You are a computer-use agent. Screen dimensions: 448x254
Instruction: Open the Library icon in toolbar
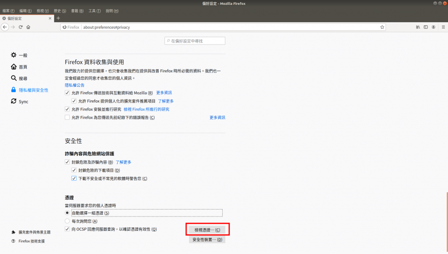point(418,27)
